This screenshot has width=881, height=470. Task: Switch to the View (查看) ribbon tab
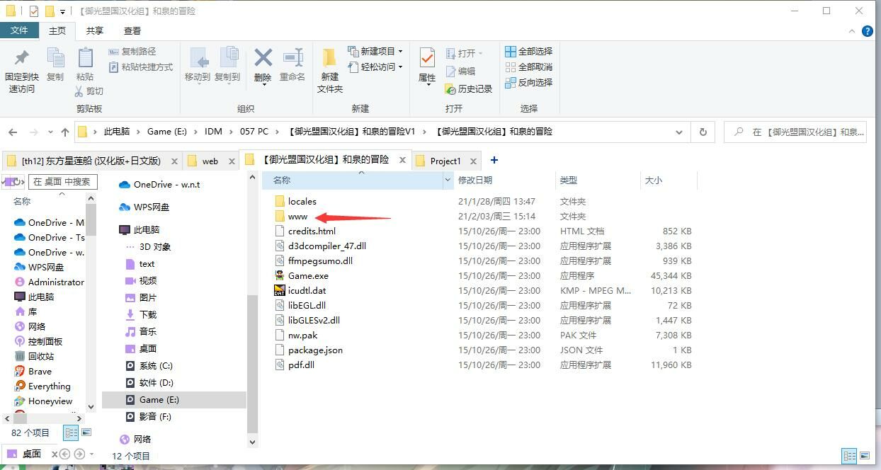click(x=132, y=30)
